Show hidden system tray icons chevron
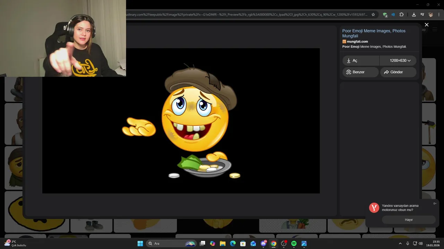Image resolution: width=444 pixels, height=249 pixels. [x=400, y=243]
